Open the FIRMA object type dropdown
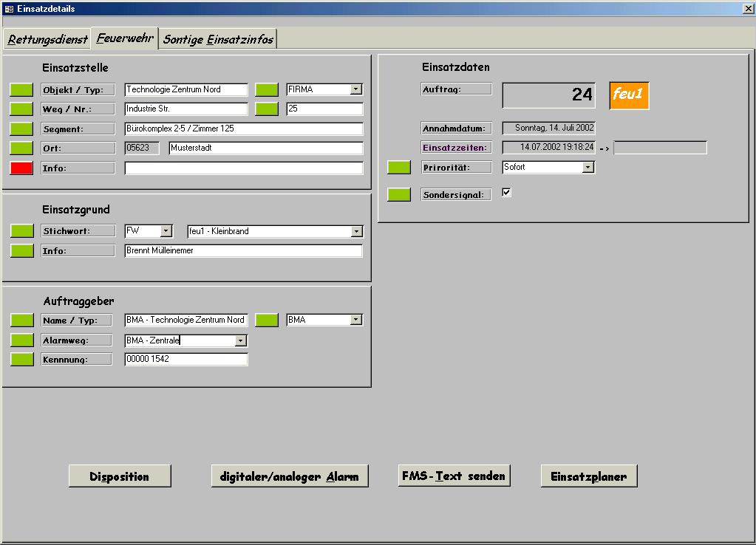This screenshot has height=545, width=756. (356, 89)
